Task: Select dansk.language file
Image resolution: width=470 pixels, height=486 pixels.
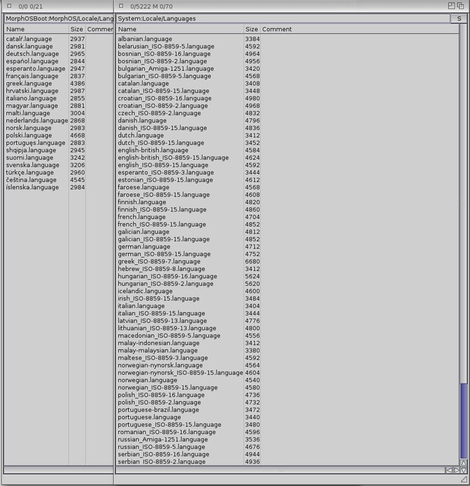Action: 29,47
